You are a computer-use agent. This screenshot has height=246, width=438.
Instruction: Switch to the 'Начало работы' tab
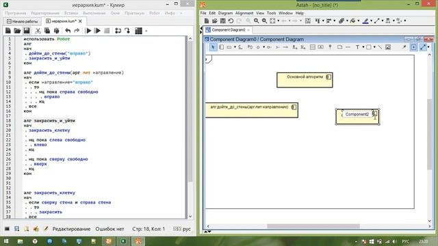coord(22,21)
